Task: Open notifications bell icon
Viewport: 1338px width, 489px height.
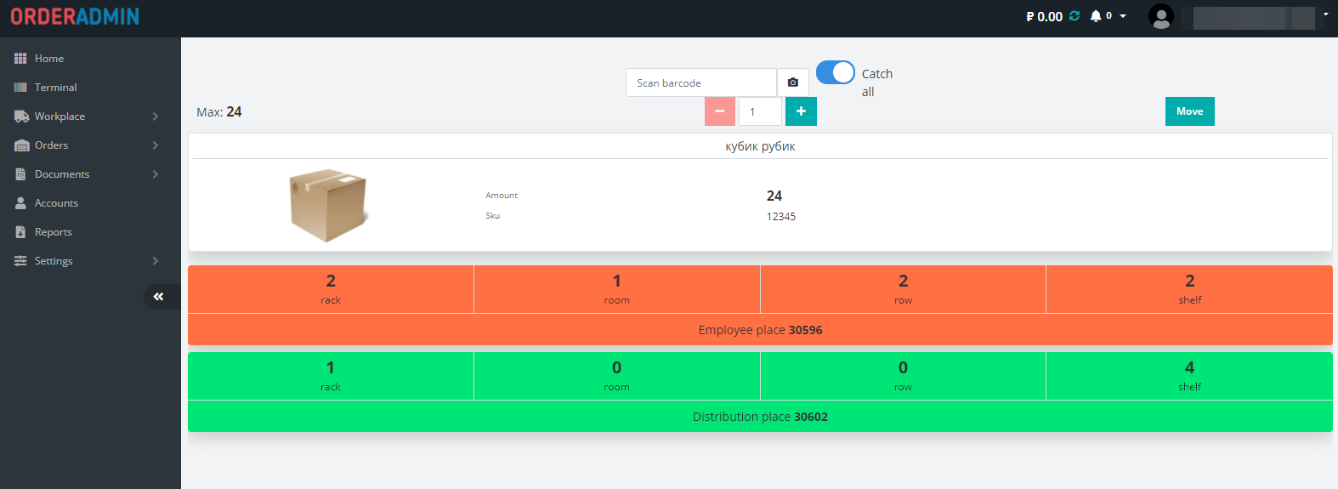Action: coord(1096,16)
